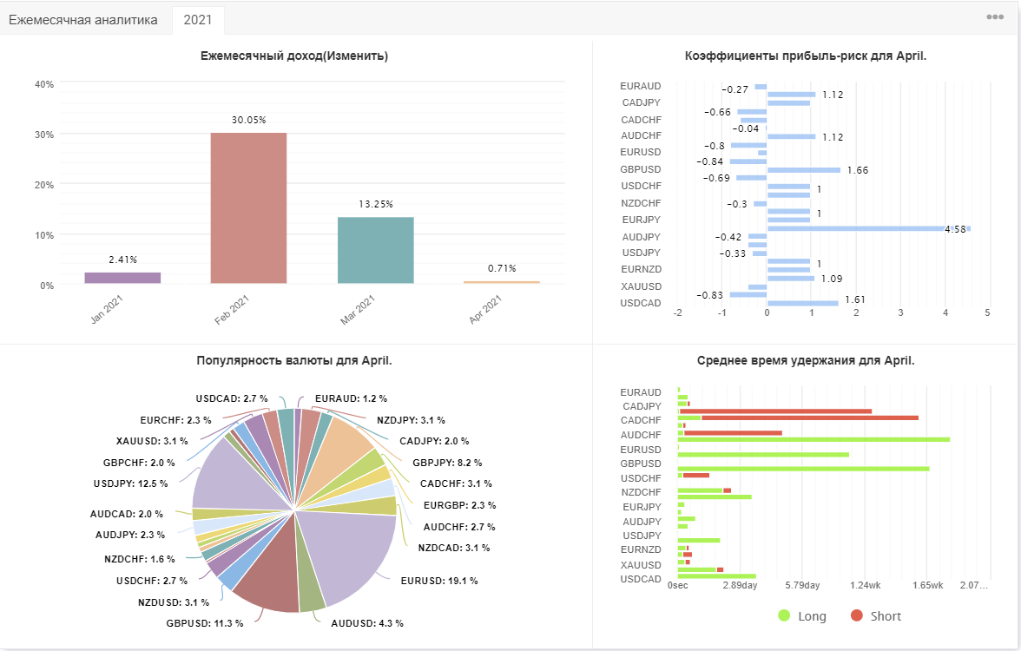
Task: Click the Apr 2021 orange bar
Action: coord(502,282)
